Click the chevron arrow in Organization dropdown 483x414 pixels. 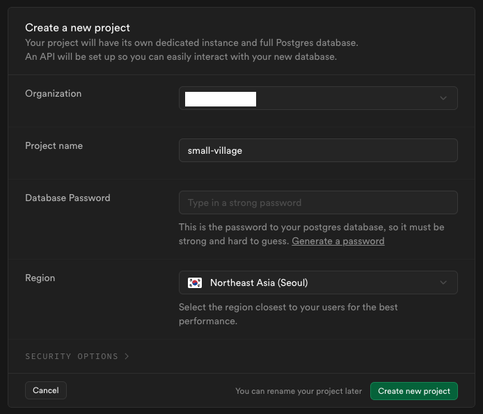(x=443, y=98)
